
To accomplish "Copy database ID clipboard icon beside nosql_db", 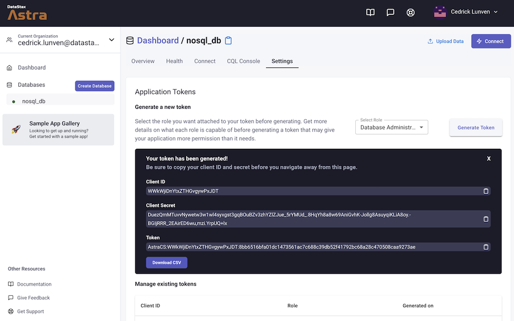I will (x=228, y=40).
